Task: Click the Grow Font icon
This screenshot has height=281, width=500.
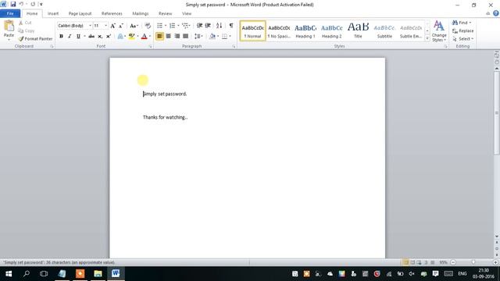Action: [112, 26]
